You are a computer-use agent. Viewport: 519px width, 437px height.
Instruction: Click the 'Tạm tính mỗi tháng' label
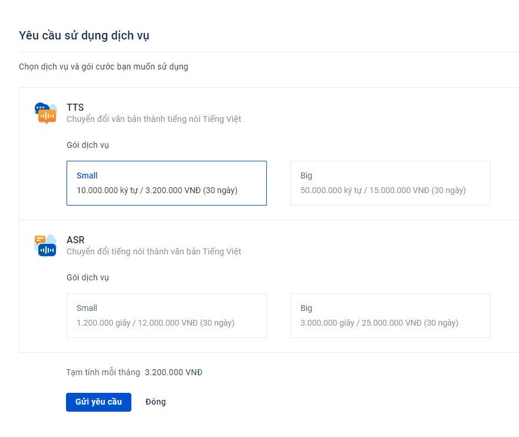coord(103,372)
